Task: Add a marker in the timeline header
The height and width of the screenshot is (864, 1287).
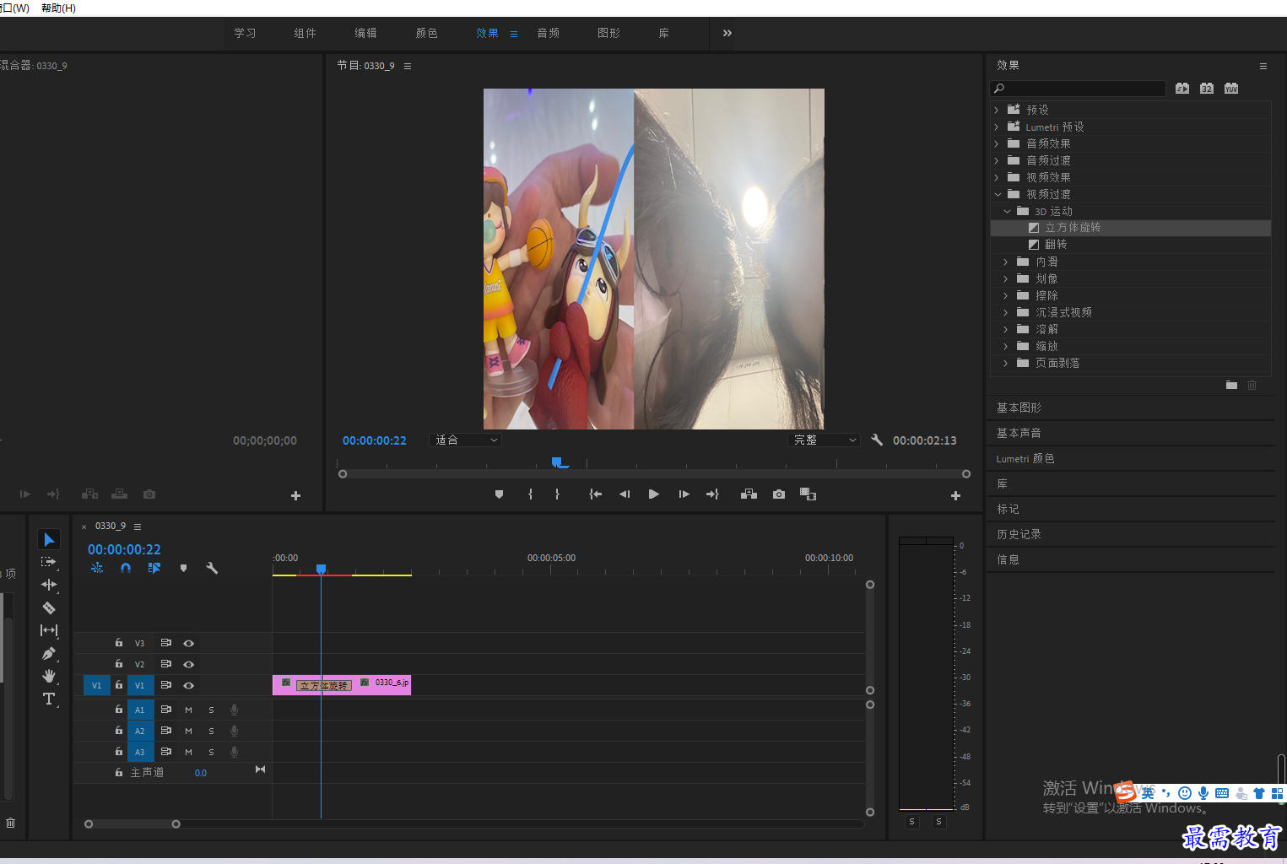Action: [x=183, y=569]
